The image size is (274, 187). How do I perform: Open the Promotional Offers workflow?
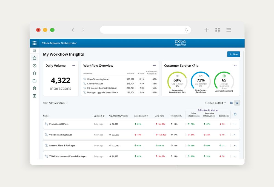pyautogui.click(x=59, y=124)
